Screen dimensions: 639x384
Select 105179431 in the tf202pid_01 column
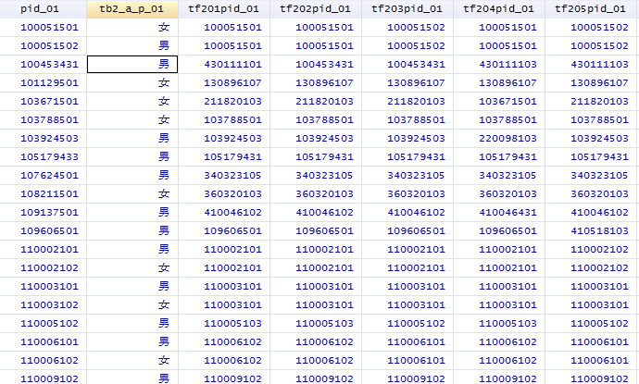[316, 157]
